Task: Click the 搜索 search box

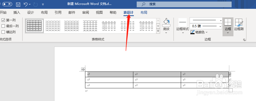Action: click(x=184, y=4)
